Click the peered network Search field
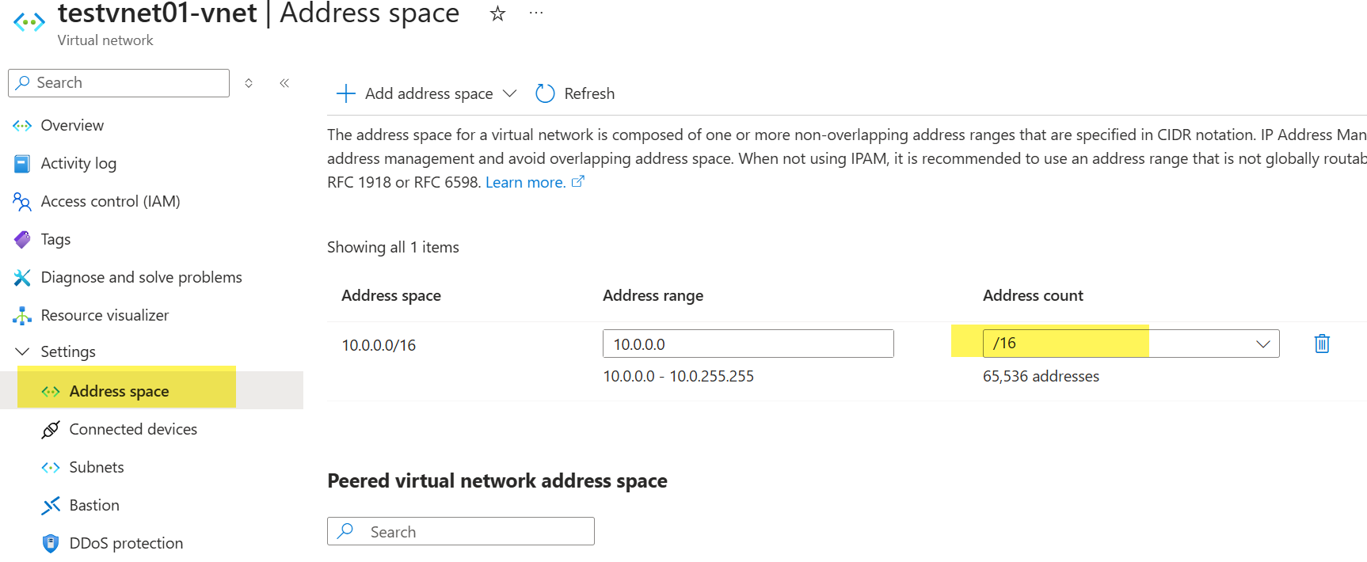The width and height of the screenshot is (1367, 562). pyautogui.click(x=460, y=531)
